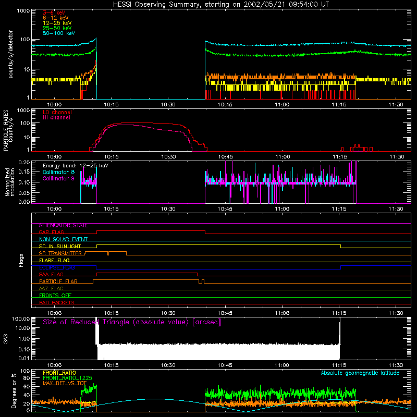
Task: Select the FRONT_RATIO_1225 legend label
Action: point(67,378)
